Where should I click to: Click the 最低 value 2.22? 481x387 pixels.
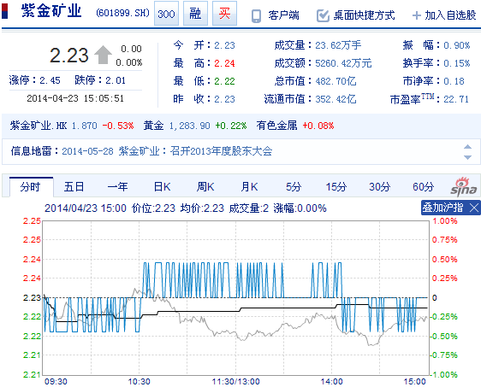[x=224, y=81]
